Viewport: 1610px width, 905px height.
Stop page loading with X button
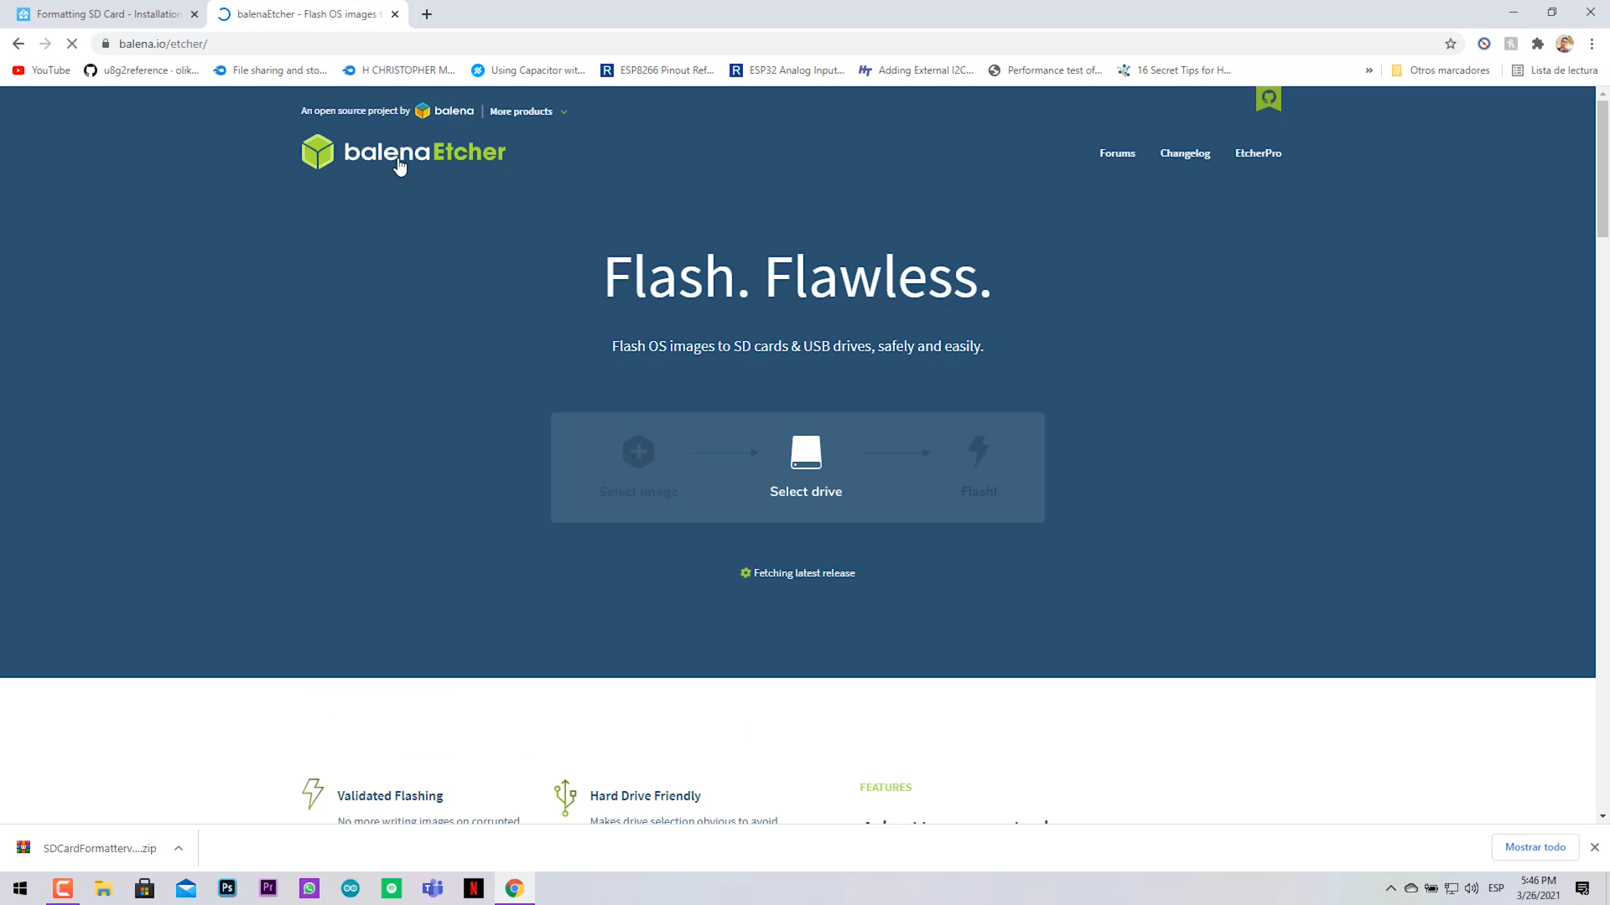pyautogui.click(x=72, y=44)
